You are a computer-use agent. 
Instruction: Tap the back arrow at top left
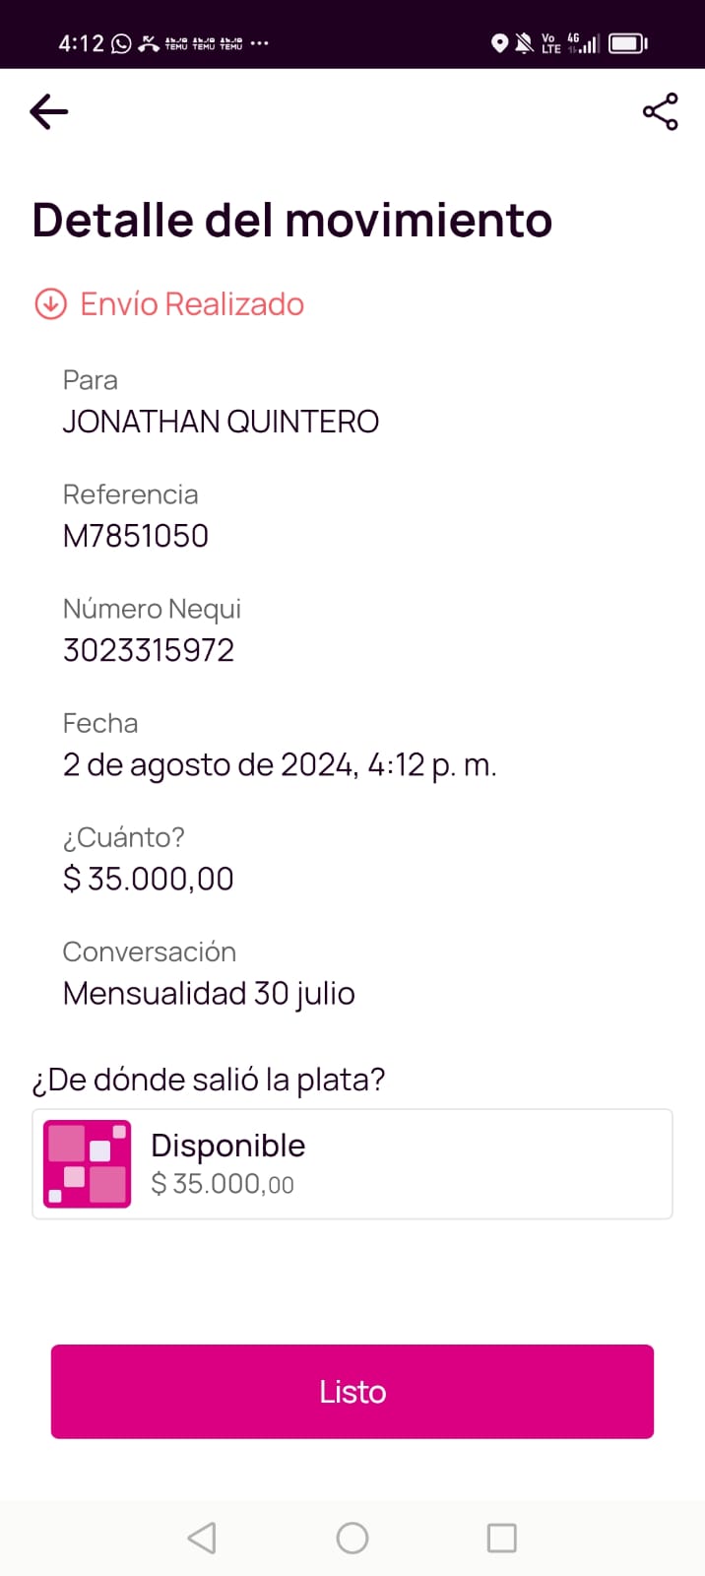click(49, 112)
